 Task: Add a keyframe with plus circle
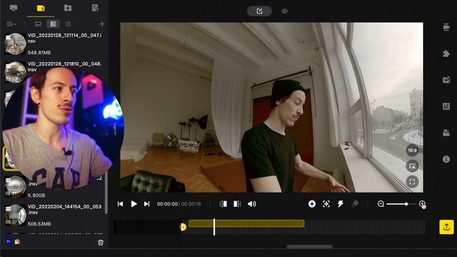(x=312, y=203)
